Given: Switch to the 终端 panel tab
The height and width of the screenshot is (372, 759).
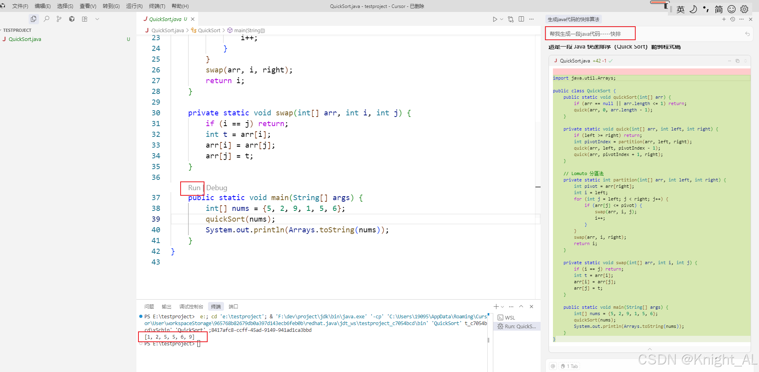Looking at the screenshot, I should tap(216, 307).
